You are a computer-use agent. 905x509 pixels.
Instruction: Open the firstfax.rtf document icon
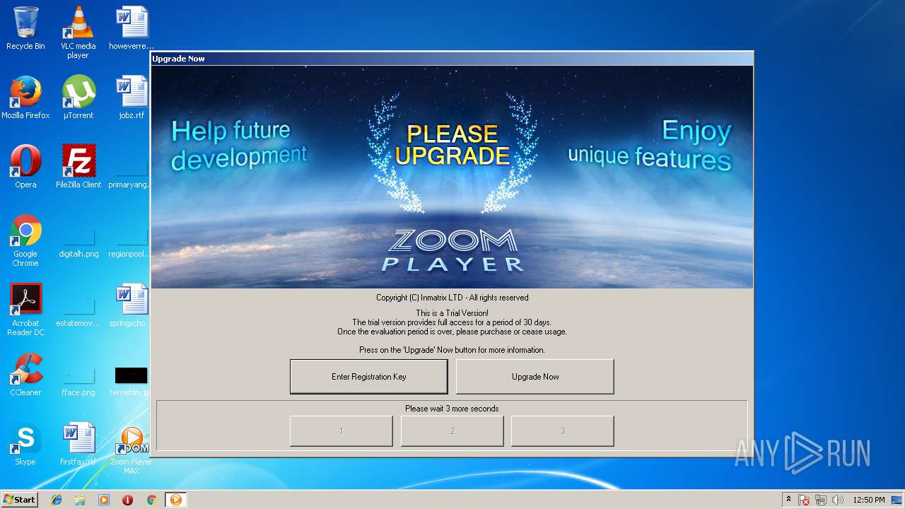click(x=78, y=444)
